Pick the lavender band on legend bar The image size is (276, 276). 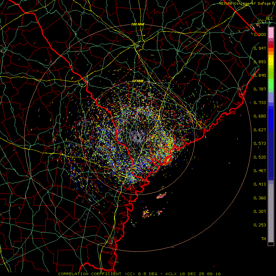(x=271, y=97)
